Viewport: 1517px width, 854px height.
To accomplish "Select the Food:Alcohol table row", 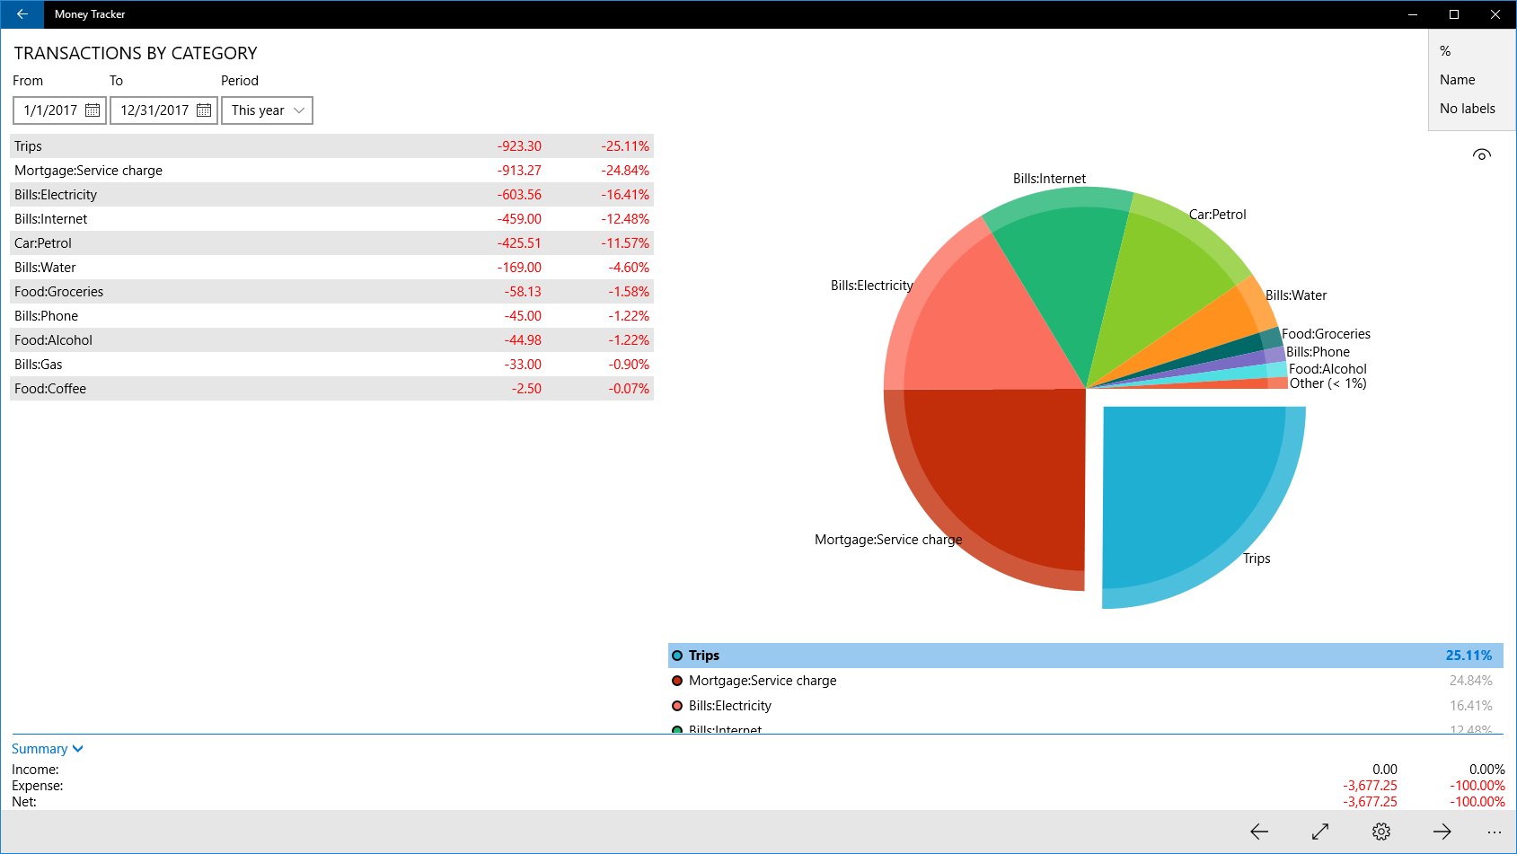I will coord(331,340).
